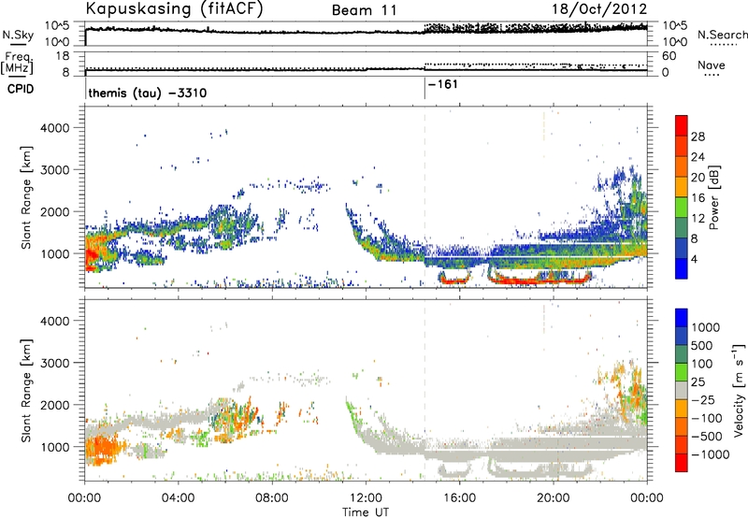The width and height of the screenshot is (748, 518).
Task: Click the "12:00" time tick label
Action: tap(366, 498)
